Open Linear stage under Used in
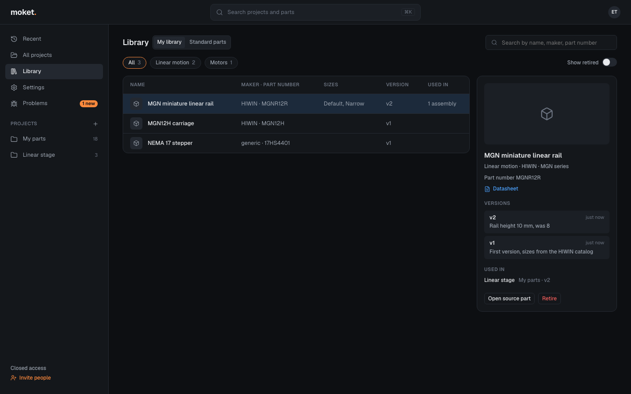The image size is (631, 394). point(499,280)
